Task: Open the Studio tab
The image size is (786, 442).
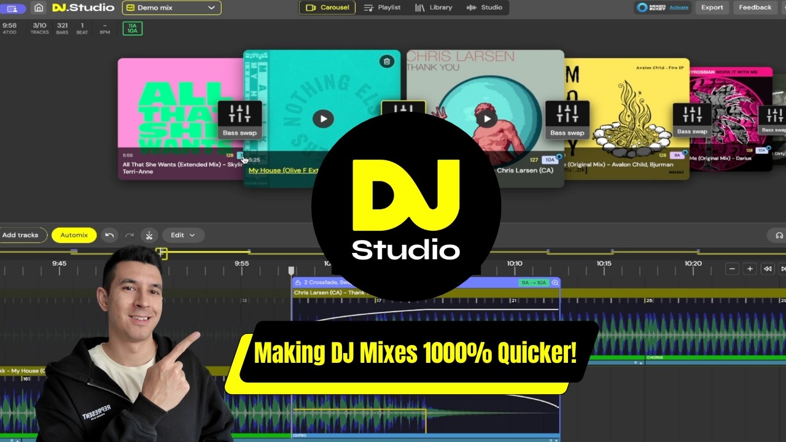Action: [484, 7]
